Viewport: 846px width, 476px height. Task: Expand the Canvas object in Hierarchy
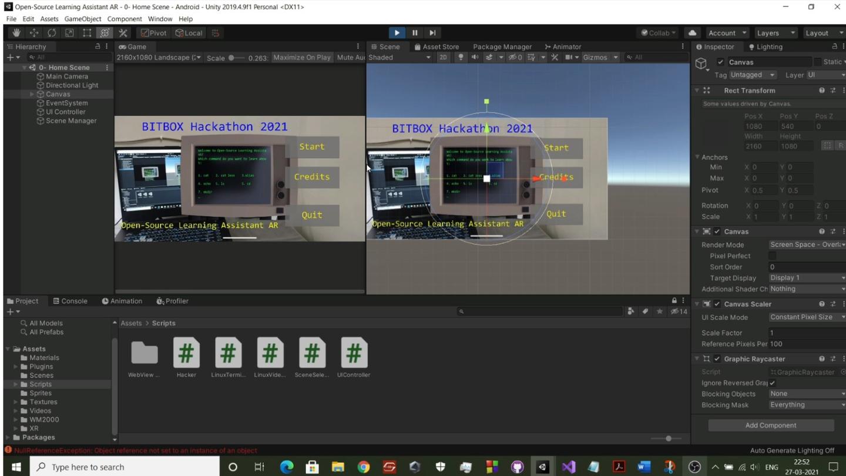point(32,94)
